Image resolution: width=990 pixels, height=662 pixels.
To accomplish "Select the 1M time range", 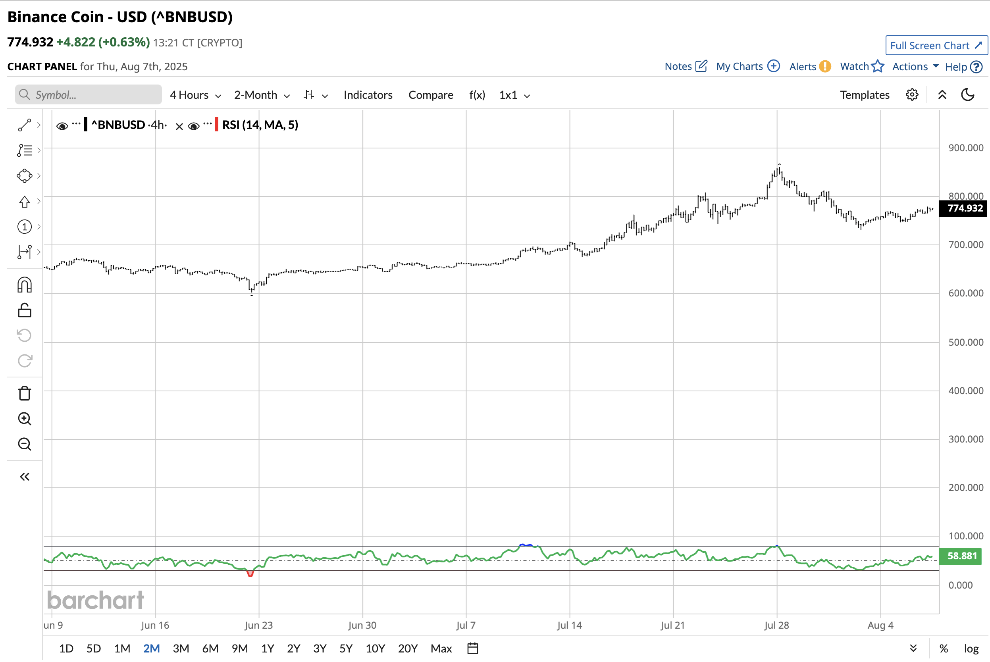I will pyautogui.click(x=122, y=649).
